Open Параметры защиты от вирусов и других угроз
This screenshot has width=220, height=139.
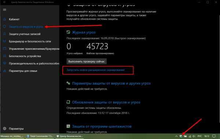[x=111, y=83]
